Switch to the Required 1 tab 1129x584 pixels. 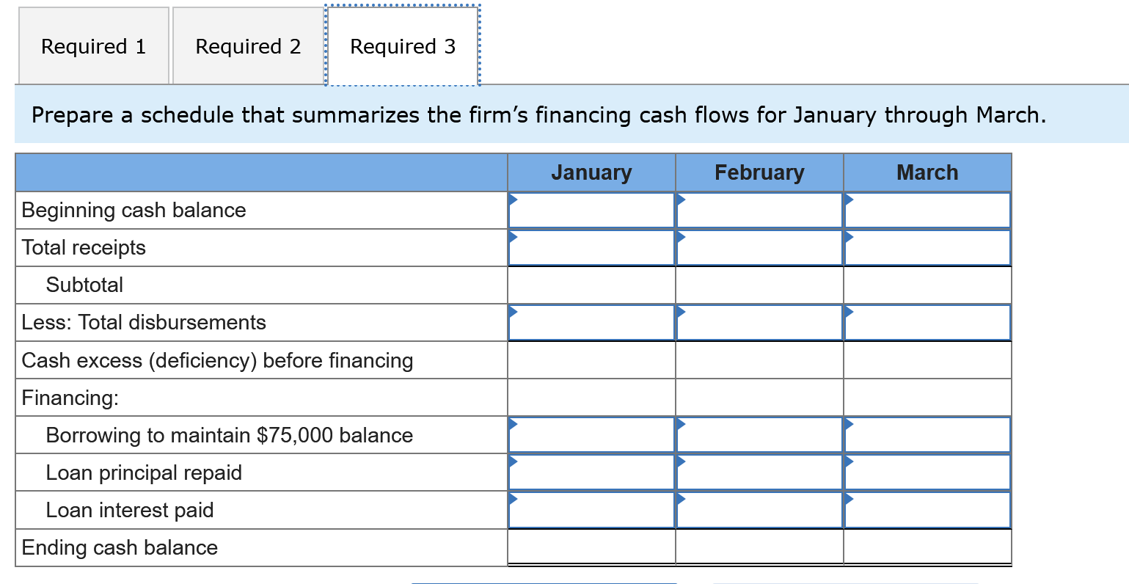pos(92,45)
